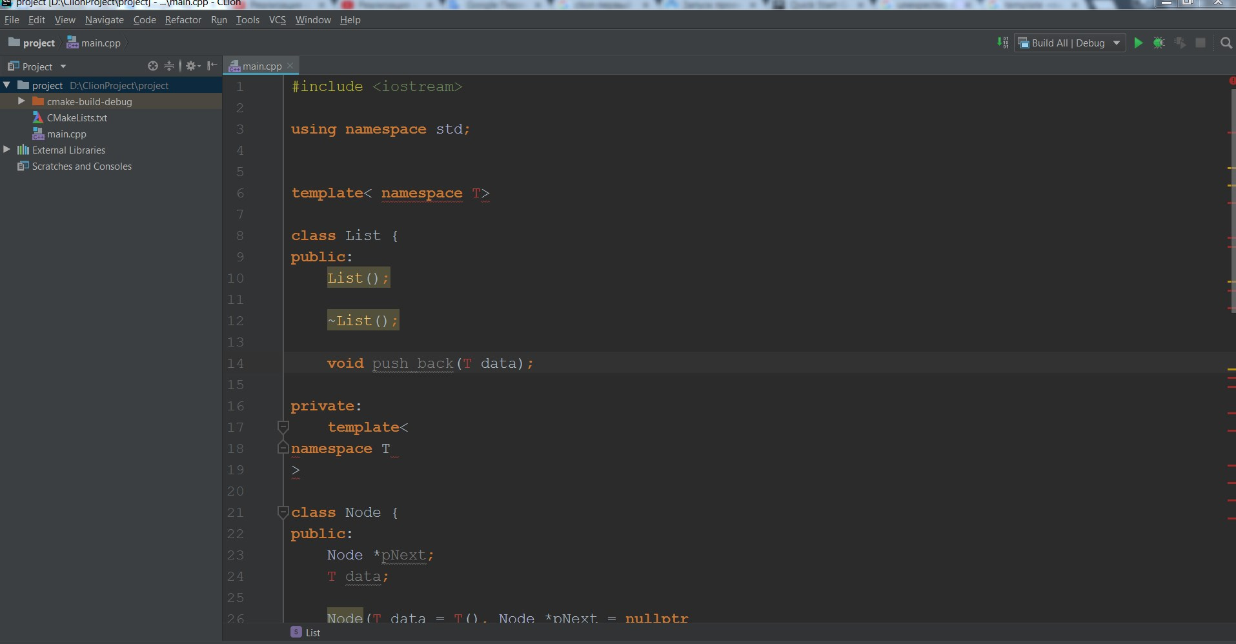This screenshot has height=644, width=1236.
Task: Click Scratches and Consoles icon
Action: 23,166
